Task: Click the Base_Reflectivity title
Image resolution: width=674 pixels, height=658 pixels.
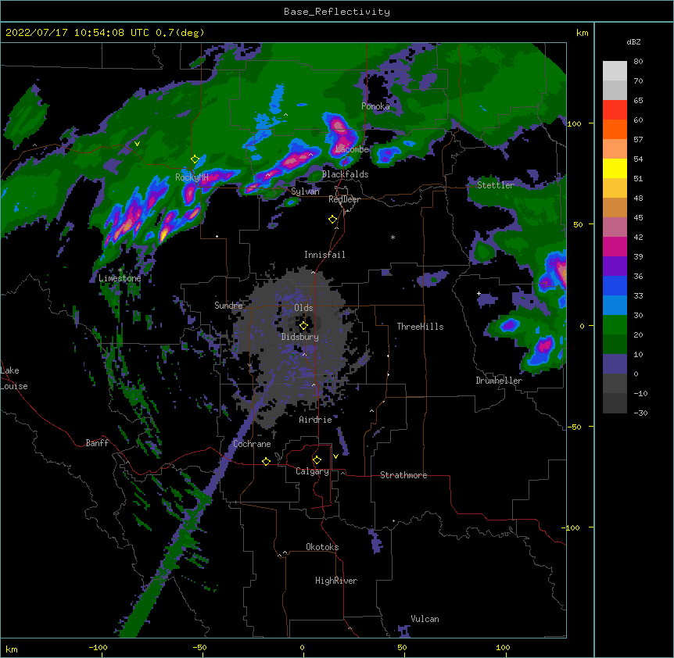Action: [337, 12]
